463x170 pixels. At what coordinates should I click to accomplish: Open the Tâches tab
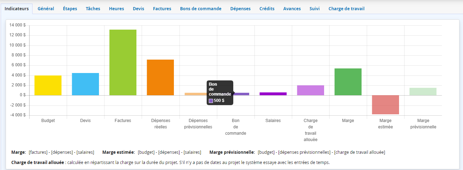tap(93, 9)
